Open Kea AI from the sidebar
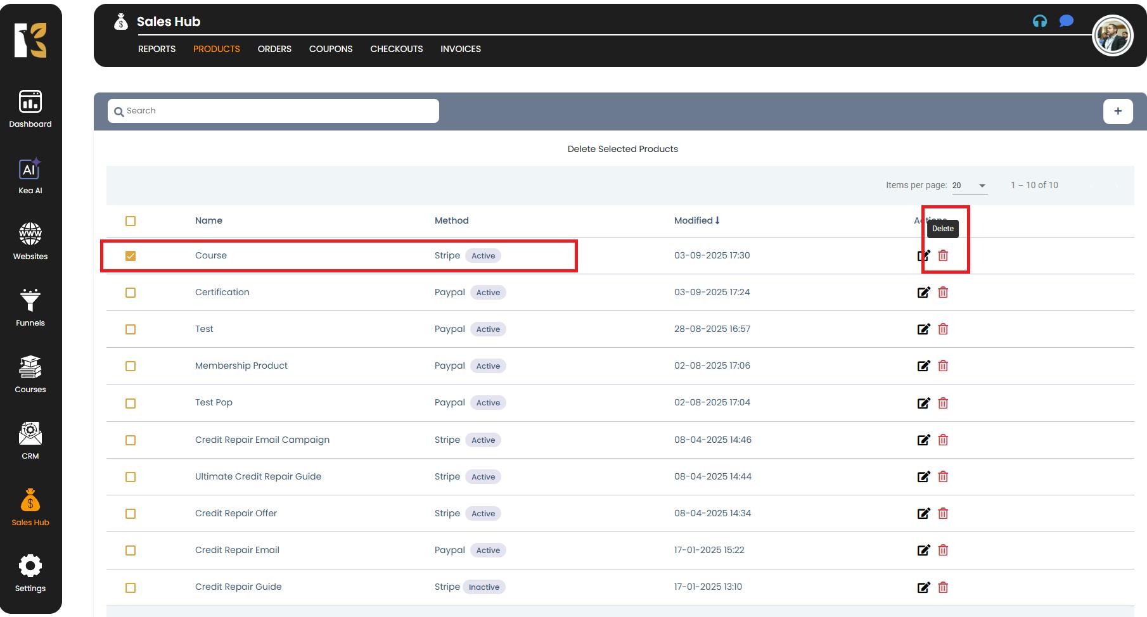Screen dimensions: 1147x617 click(x=30, y=175)
